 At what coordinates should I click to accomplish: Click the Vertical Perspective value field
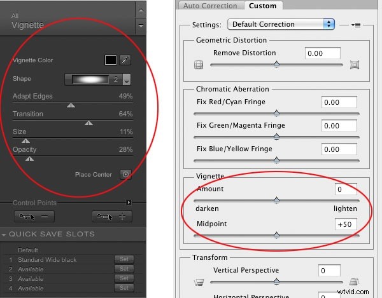(x=329, y=271)
